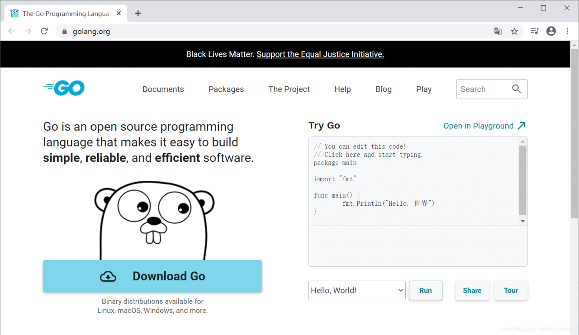Click the Try Go heading
The image size is (579, 335).
coord(324,126)
